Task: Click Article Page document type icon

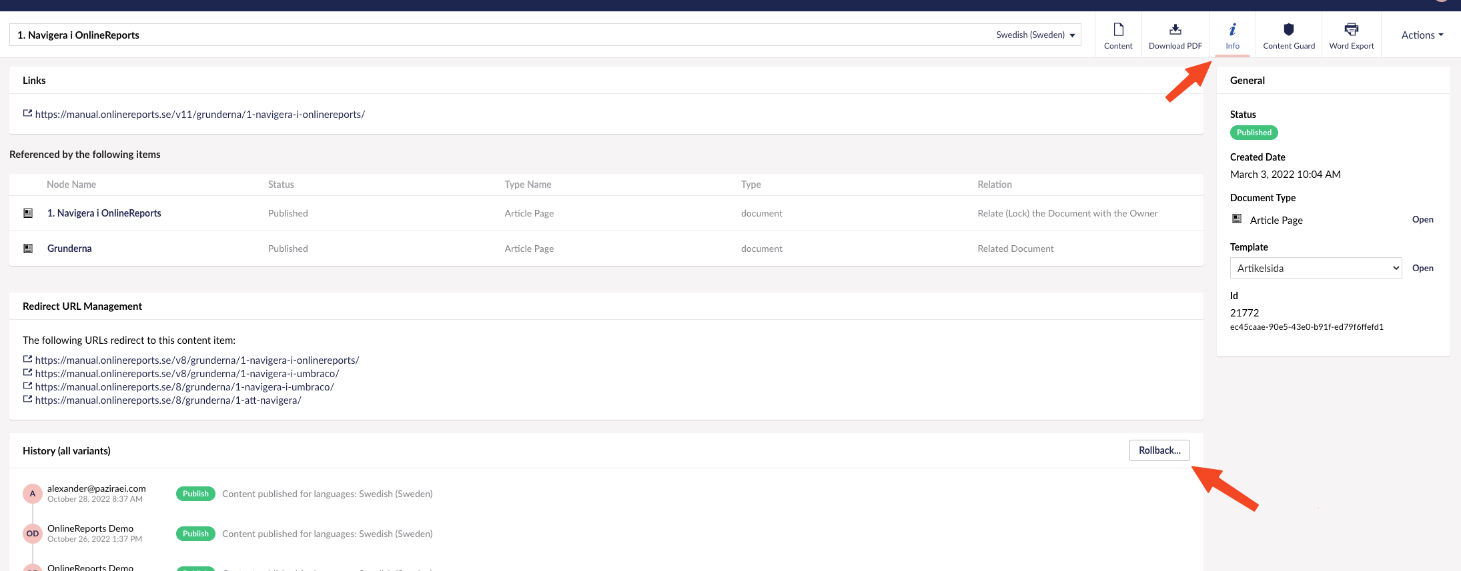Action: tap(1236, 219)
